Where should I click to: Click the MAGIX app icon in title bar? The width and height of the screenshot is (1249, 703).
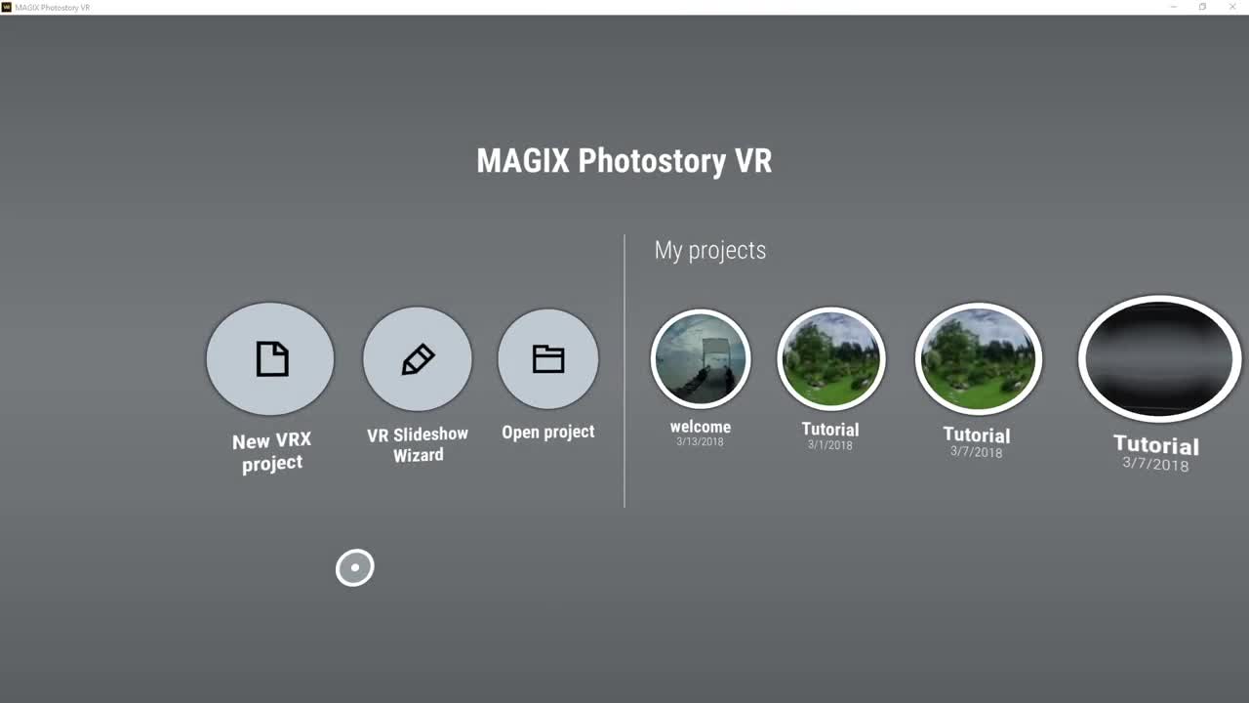click(x=6, y=7)
